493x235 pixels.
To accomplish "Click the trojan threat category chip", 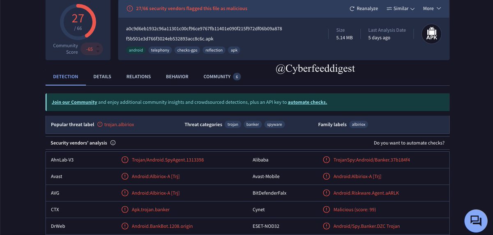I will click(233, 125).
